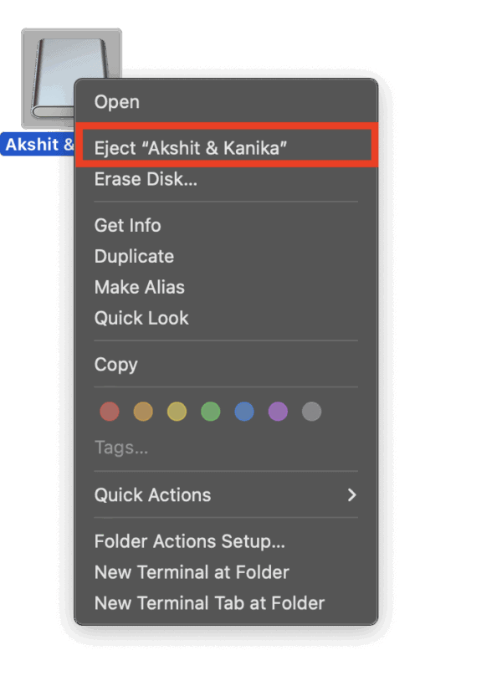Create an alias with Make Alias
Image resolution: width=502 pixels, height=686 pixels.
point(139,287)
